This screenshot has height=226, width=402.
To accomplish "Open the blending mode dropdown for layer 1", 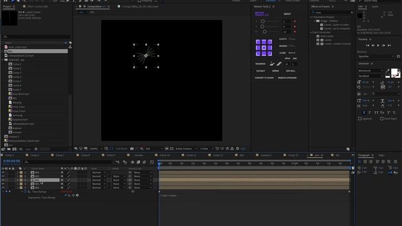I will [99, 173].
